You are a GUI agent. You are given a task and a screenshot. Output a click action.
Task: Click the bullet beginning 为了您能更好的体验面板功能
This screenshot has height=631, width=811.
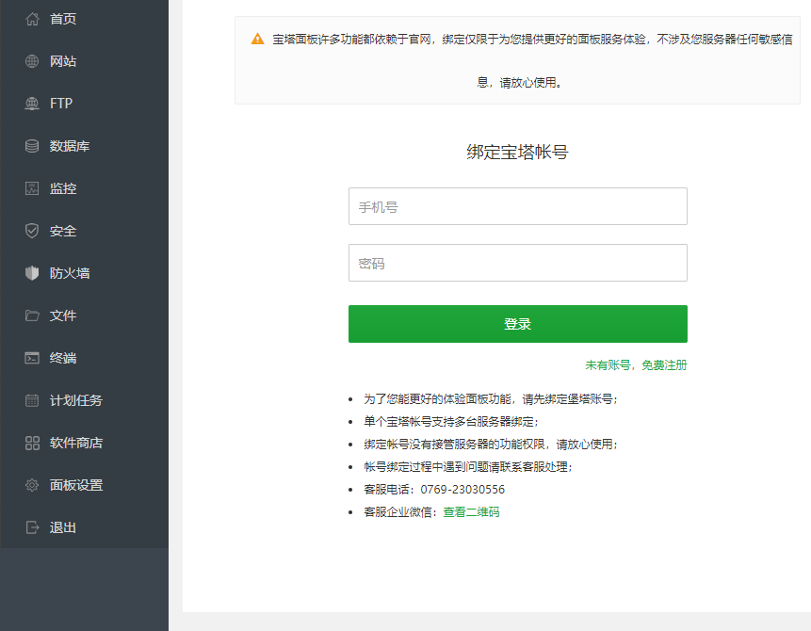click(x=491, y=398)
